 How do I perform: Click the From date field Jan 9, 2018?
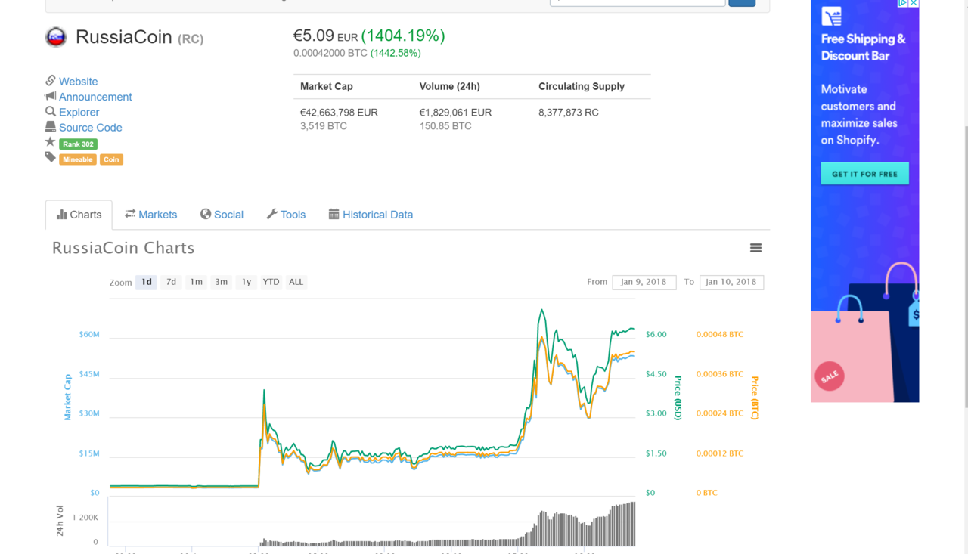[644, 282]
